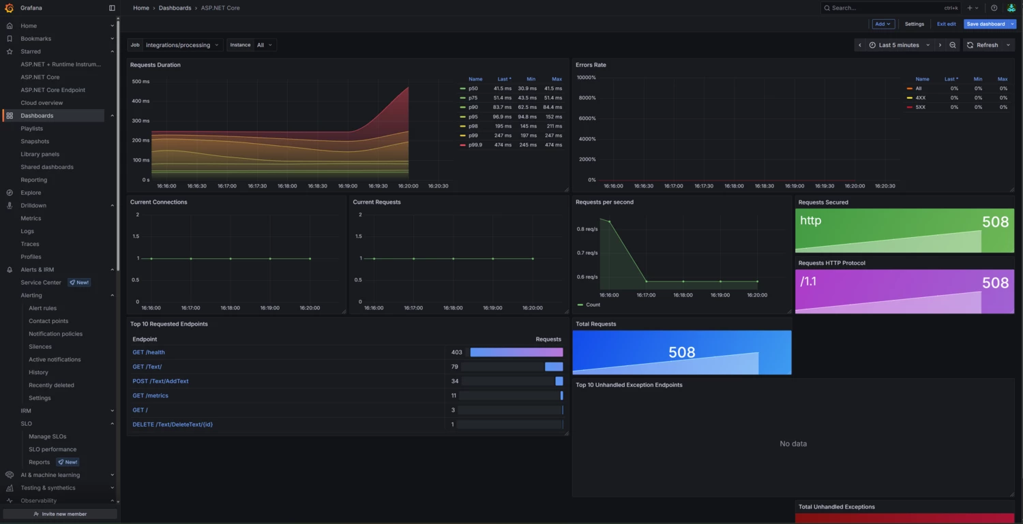
Task: Click the Alerts & IRM bell icon
Action: [x=10, y=270]
